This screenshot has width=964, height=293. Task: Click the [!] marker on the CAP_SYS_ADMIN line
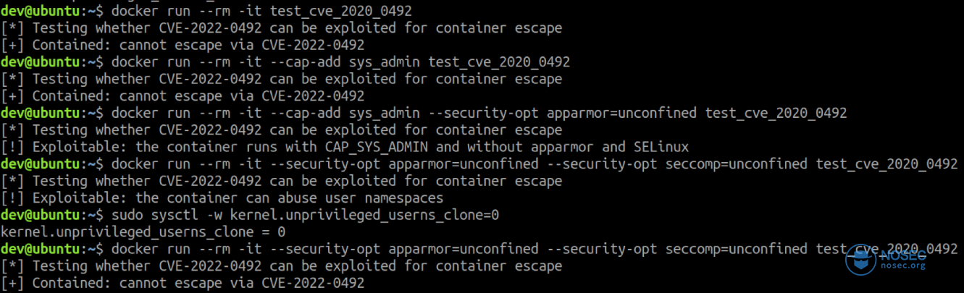13,147
